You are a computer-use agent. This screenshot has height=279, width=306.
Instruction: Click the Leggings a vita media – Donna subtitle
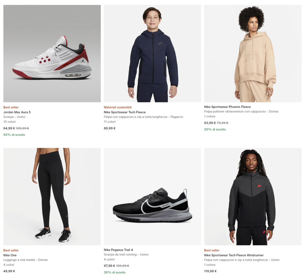(x=25, y=260)
